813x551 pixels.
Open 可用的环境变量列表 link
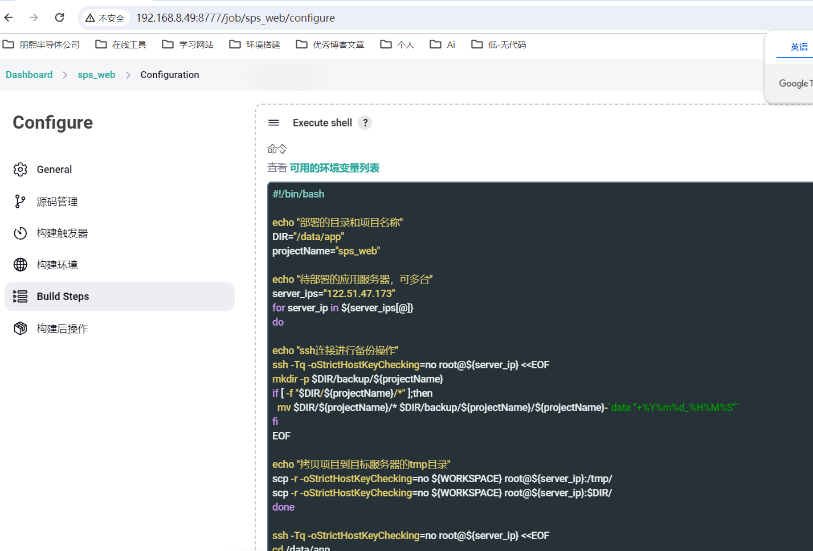(334, 168)
